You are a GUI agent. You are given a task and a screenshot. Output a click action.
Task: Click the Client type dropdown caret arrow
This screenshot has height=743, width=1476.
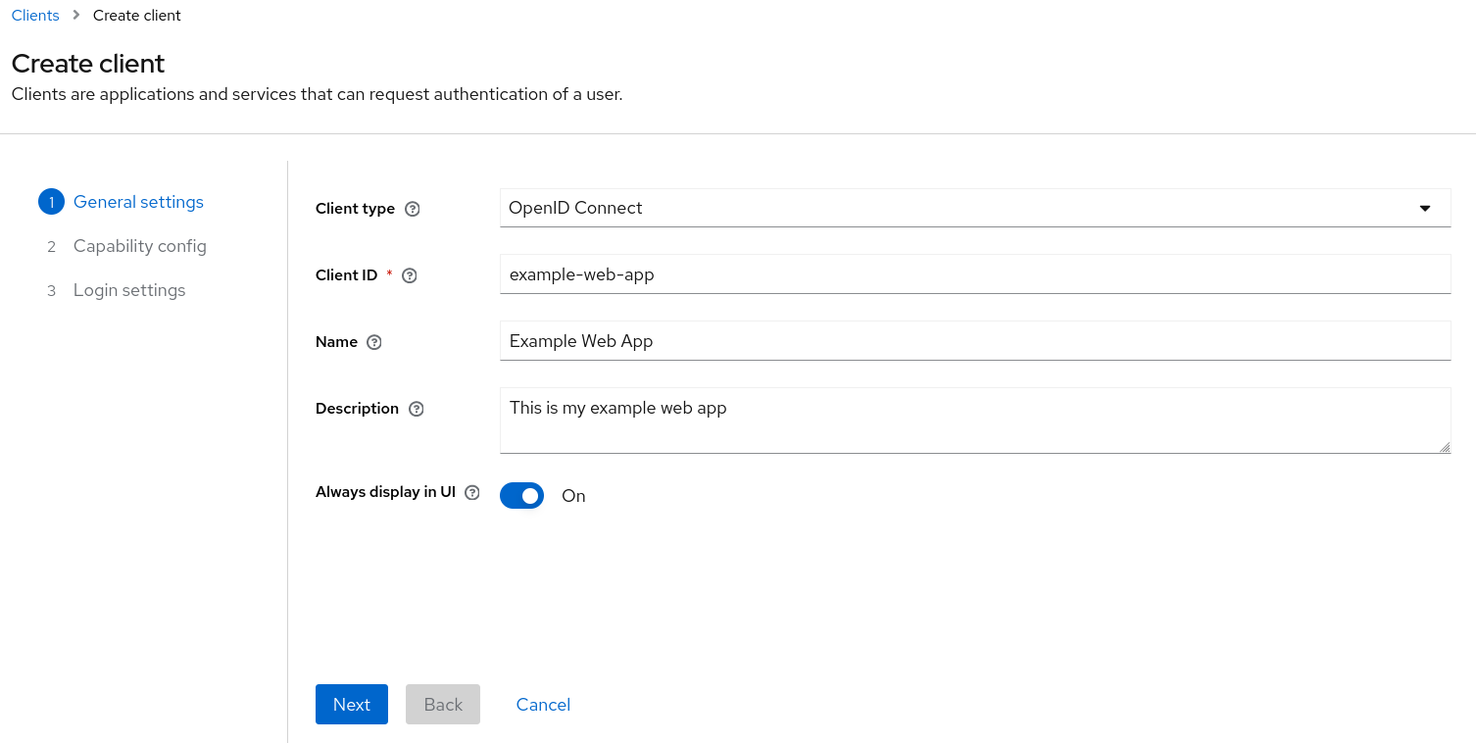1425,208
